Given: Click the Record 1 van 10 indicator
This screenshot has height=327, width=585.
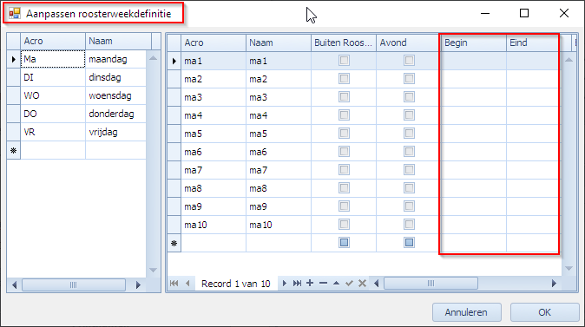Looking at the screenshot, I should click(236, 284).
